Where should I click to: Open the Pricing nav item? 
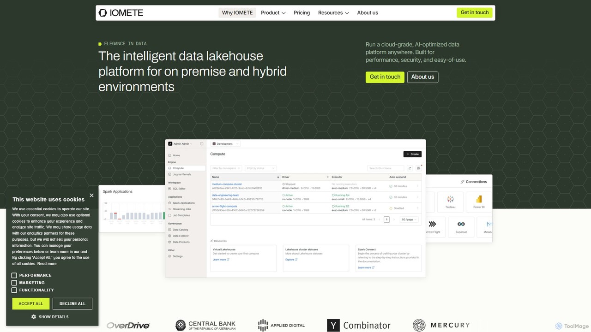[302, 13]
